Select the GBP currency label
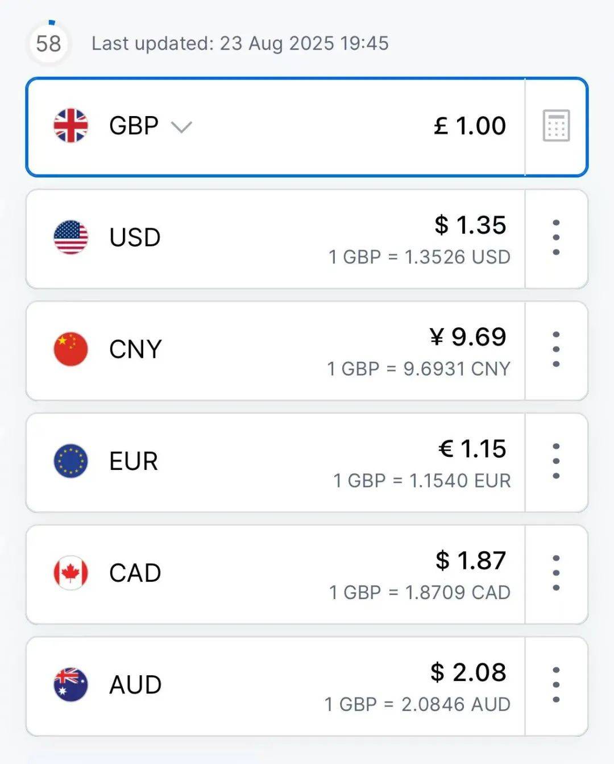 coord(134,126)
